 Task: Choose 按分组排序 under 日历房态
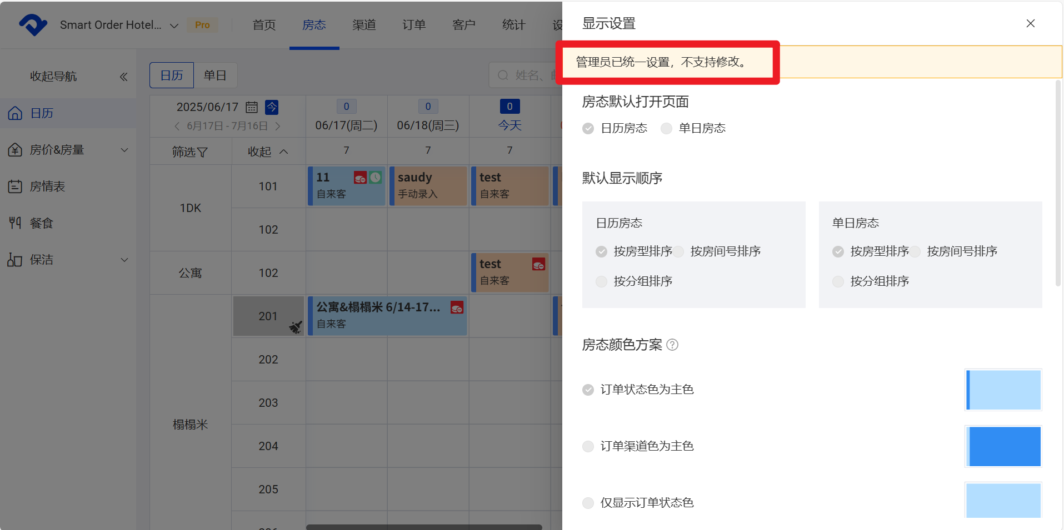pyautogui.click(x=601, y=281)
